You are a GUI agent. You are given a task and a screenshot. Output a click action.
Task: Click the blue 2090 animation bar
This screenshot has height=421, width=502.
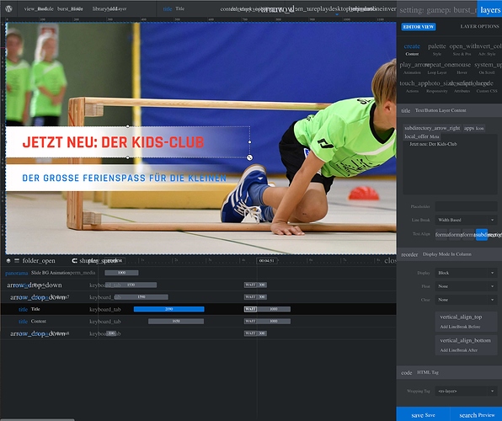click(x=168, y=309)
